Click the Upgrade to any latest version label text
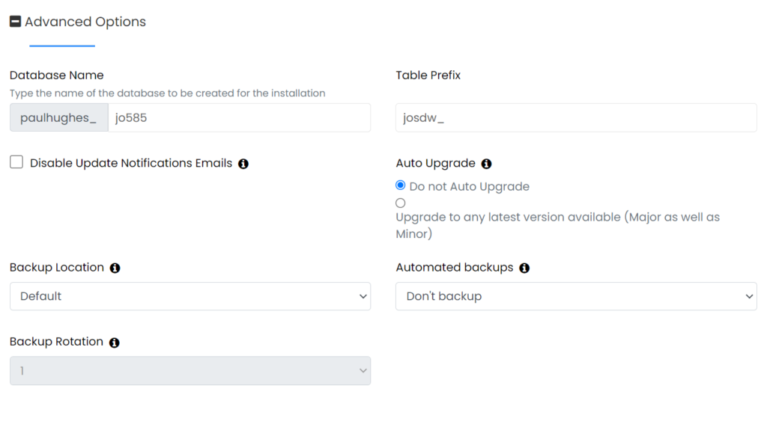 pos(557,225)
